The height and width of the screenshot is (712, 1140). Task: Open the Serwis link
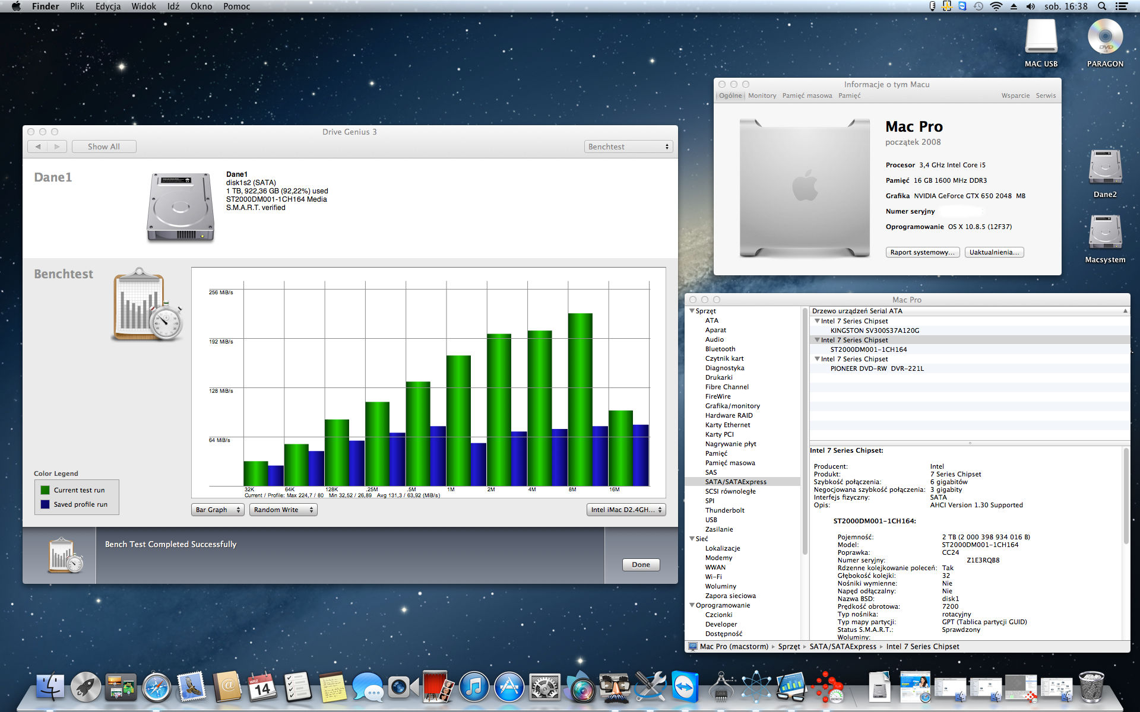[1046, 96]
